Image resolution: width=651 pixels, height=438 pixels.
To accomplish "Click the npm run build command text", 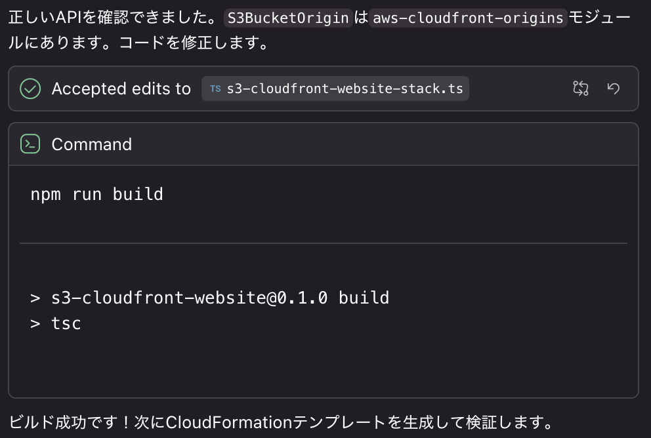I will click(x=96, y=195).
